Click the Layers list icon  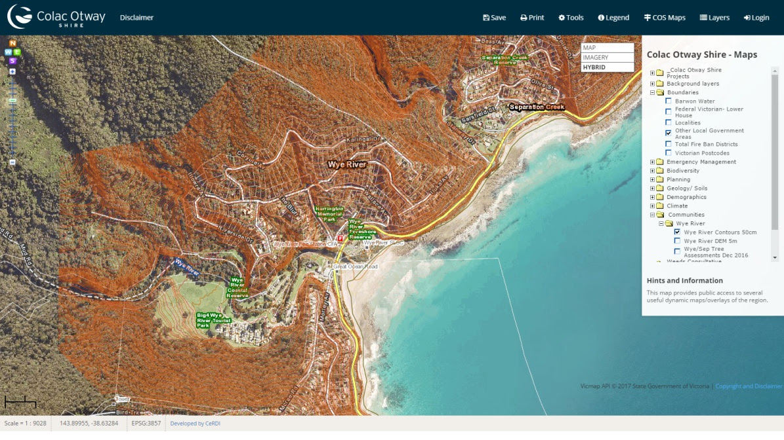click(703, 18)
